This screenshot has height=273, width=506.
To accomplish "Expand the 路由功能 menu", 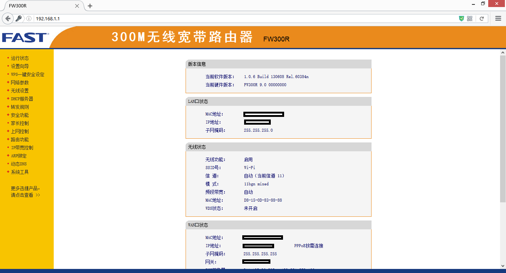I will (x=20, y=139).
